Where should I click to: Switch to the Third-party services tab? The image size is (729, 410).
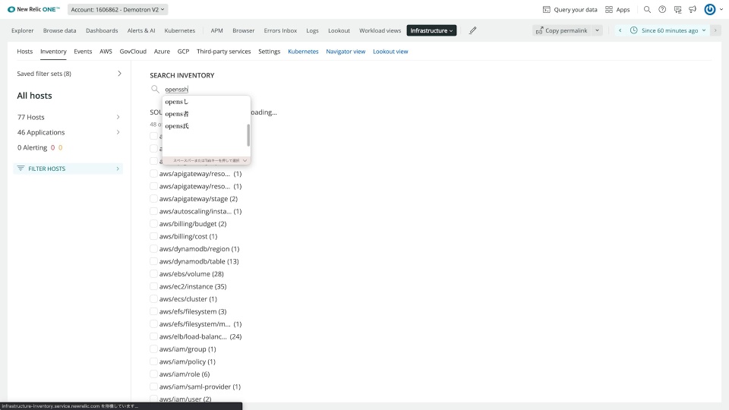pos(223,51)
